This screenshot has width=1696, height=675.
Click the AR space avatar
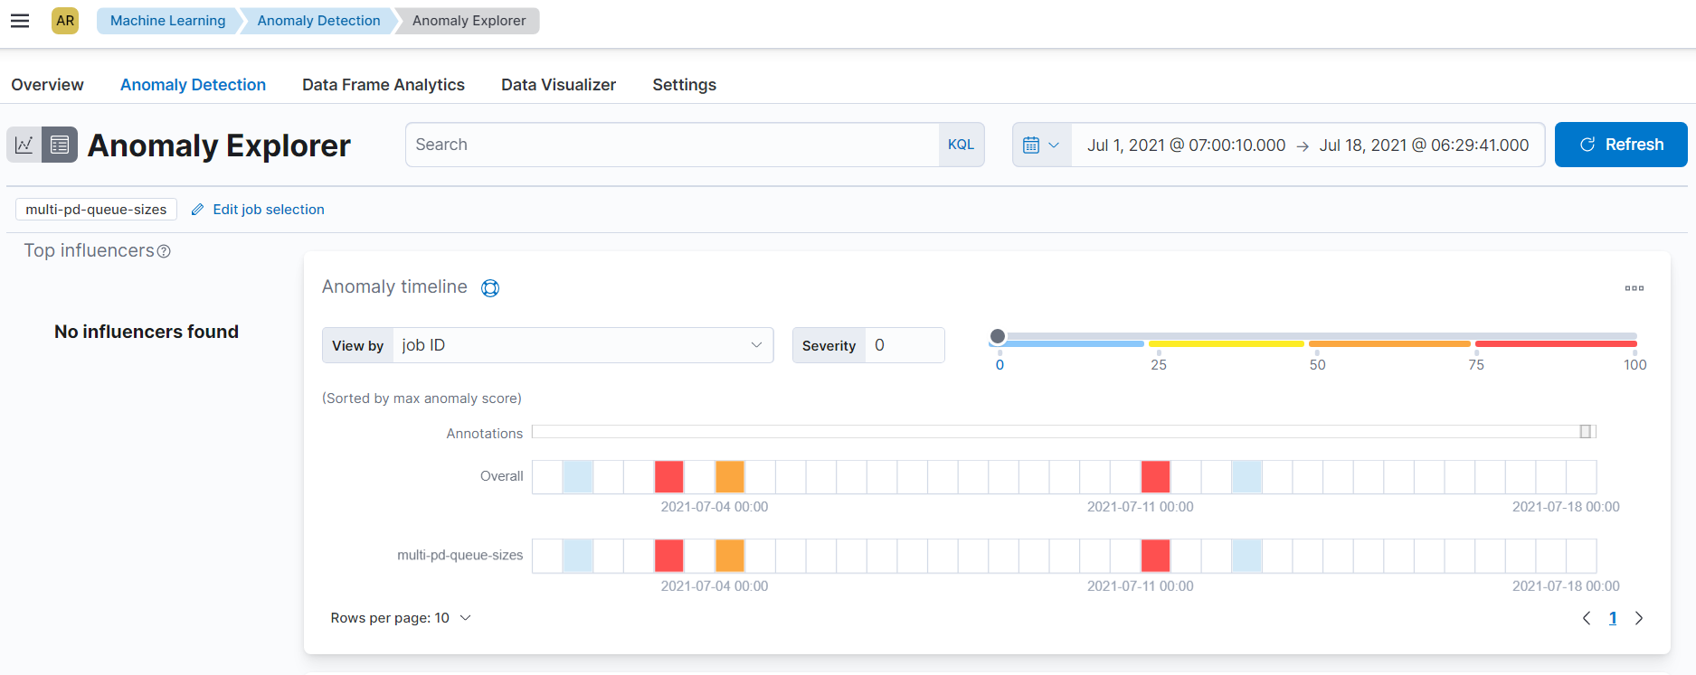tap(65, 21)
